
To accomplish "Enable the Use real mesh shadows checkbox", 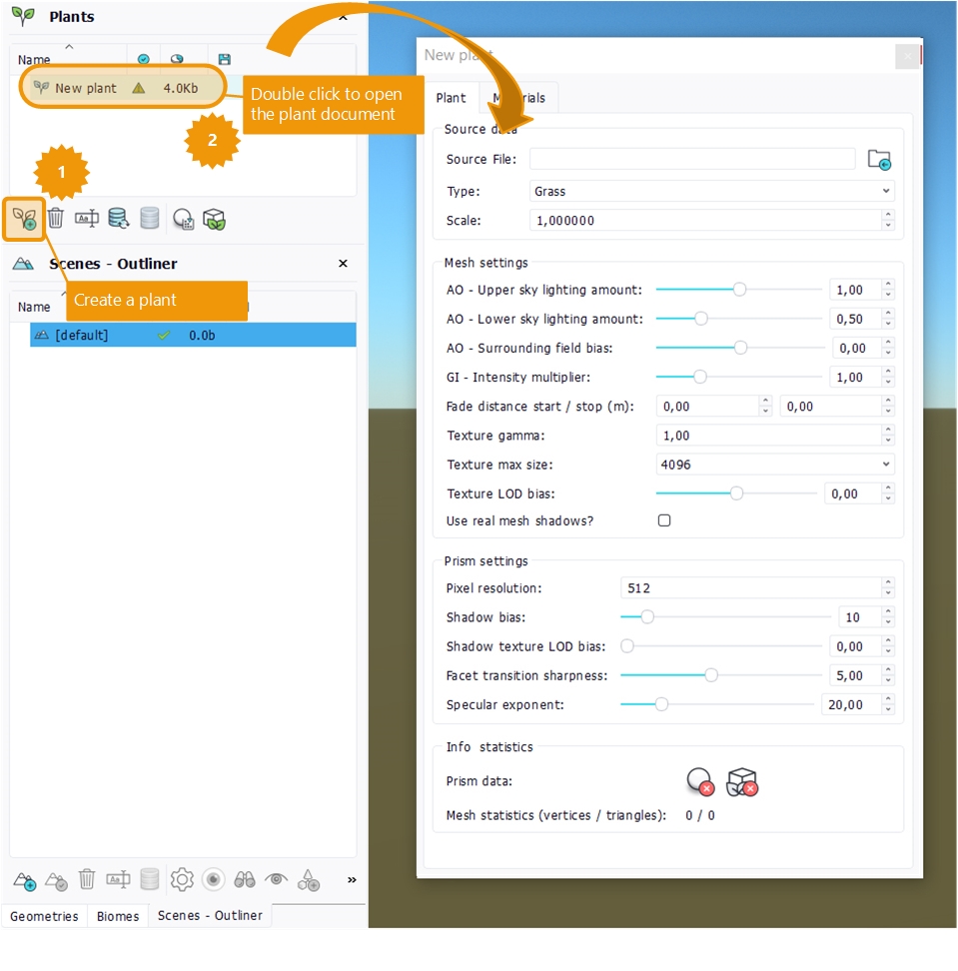I will click(x=664, y=520).
